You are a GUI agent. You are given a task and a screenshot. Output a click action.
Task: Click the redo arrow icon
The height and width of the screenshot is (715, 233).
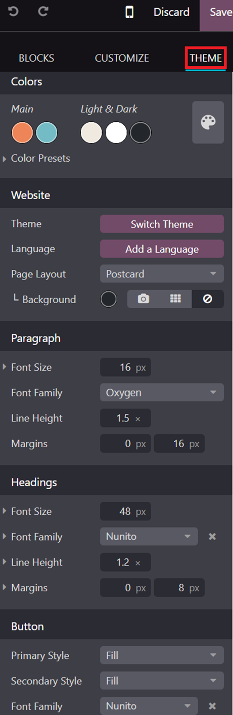tap(43, 11)
